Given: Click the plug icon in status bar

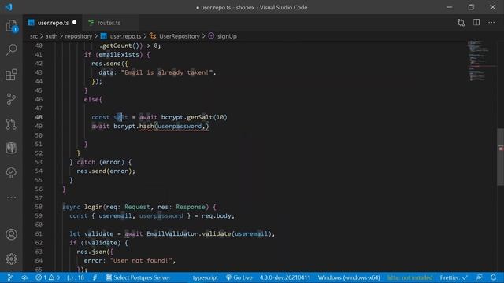Looking at the screenshot, I should pyautogui.click(x=94, y=277).
